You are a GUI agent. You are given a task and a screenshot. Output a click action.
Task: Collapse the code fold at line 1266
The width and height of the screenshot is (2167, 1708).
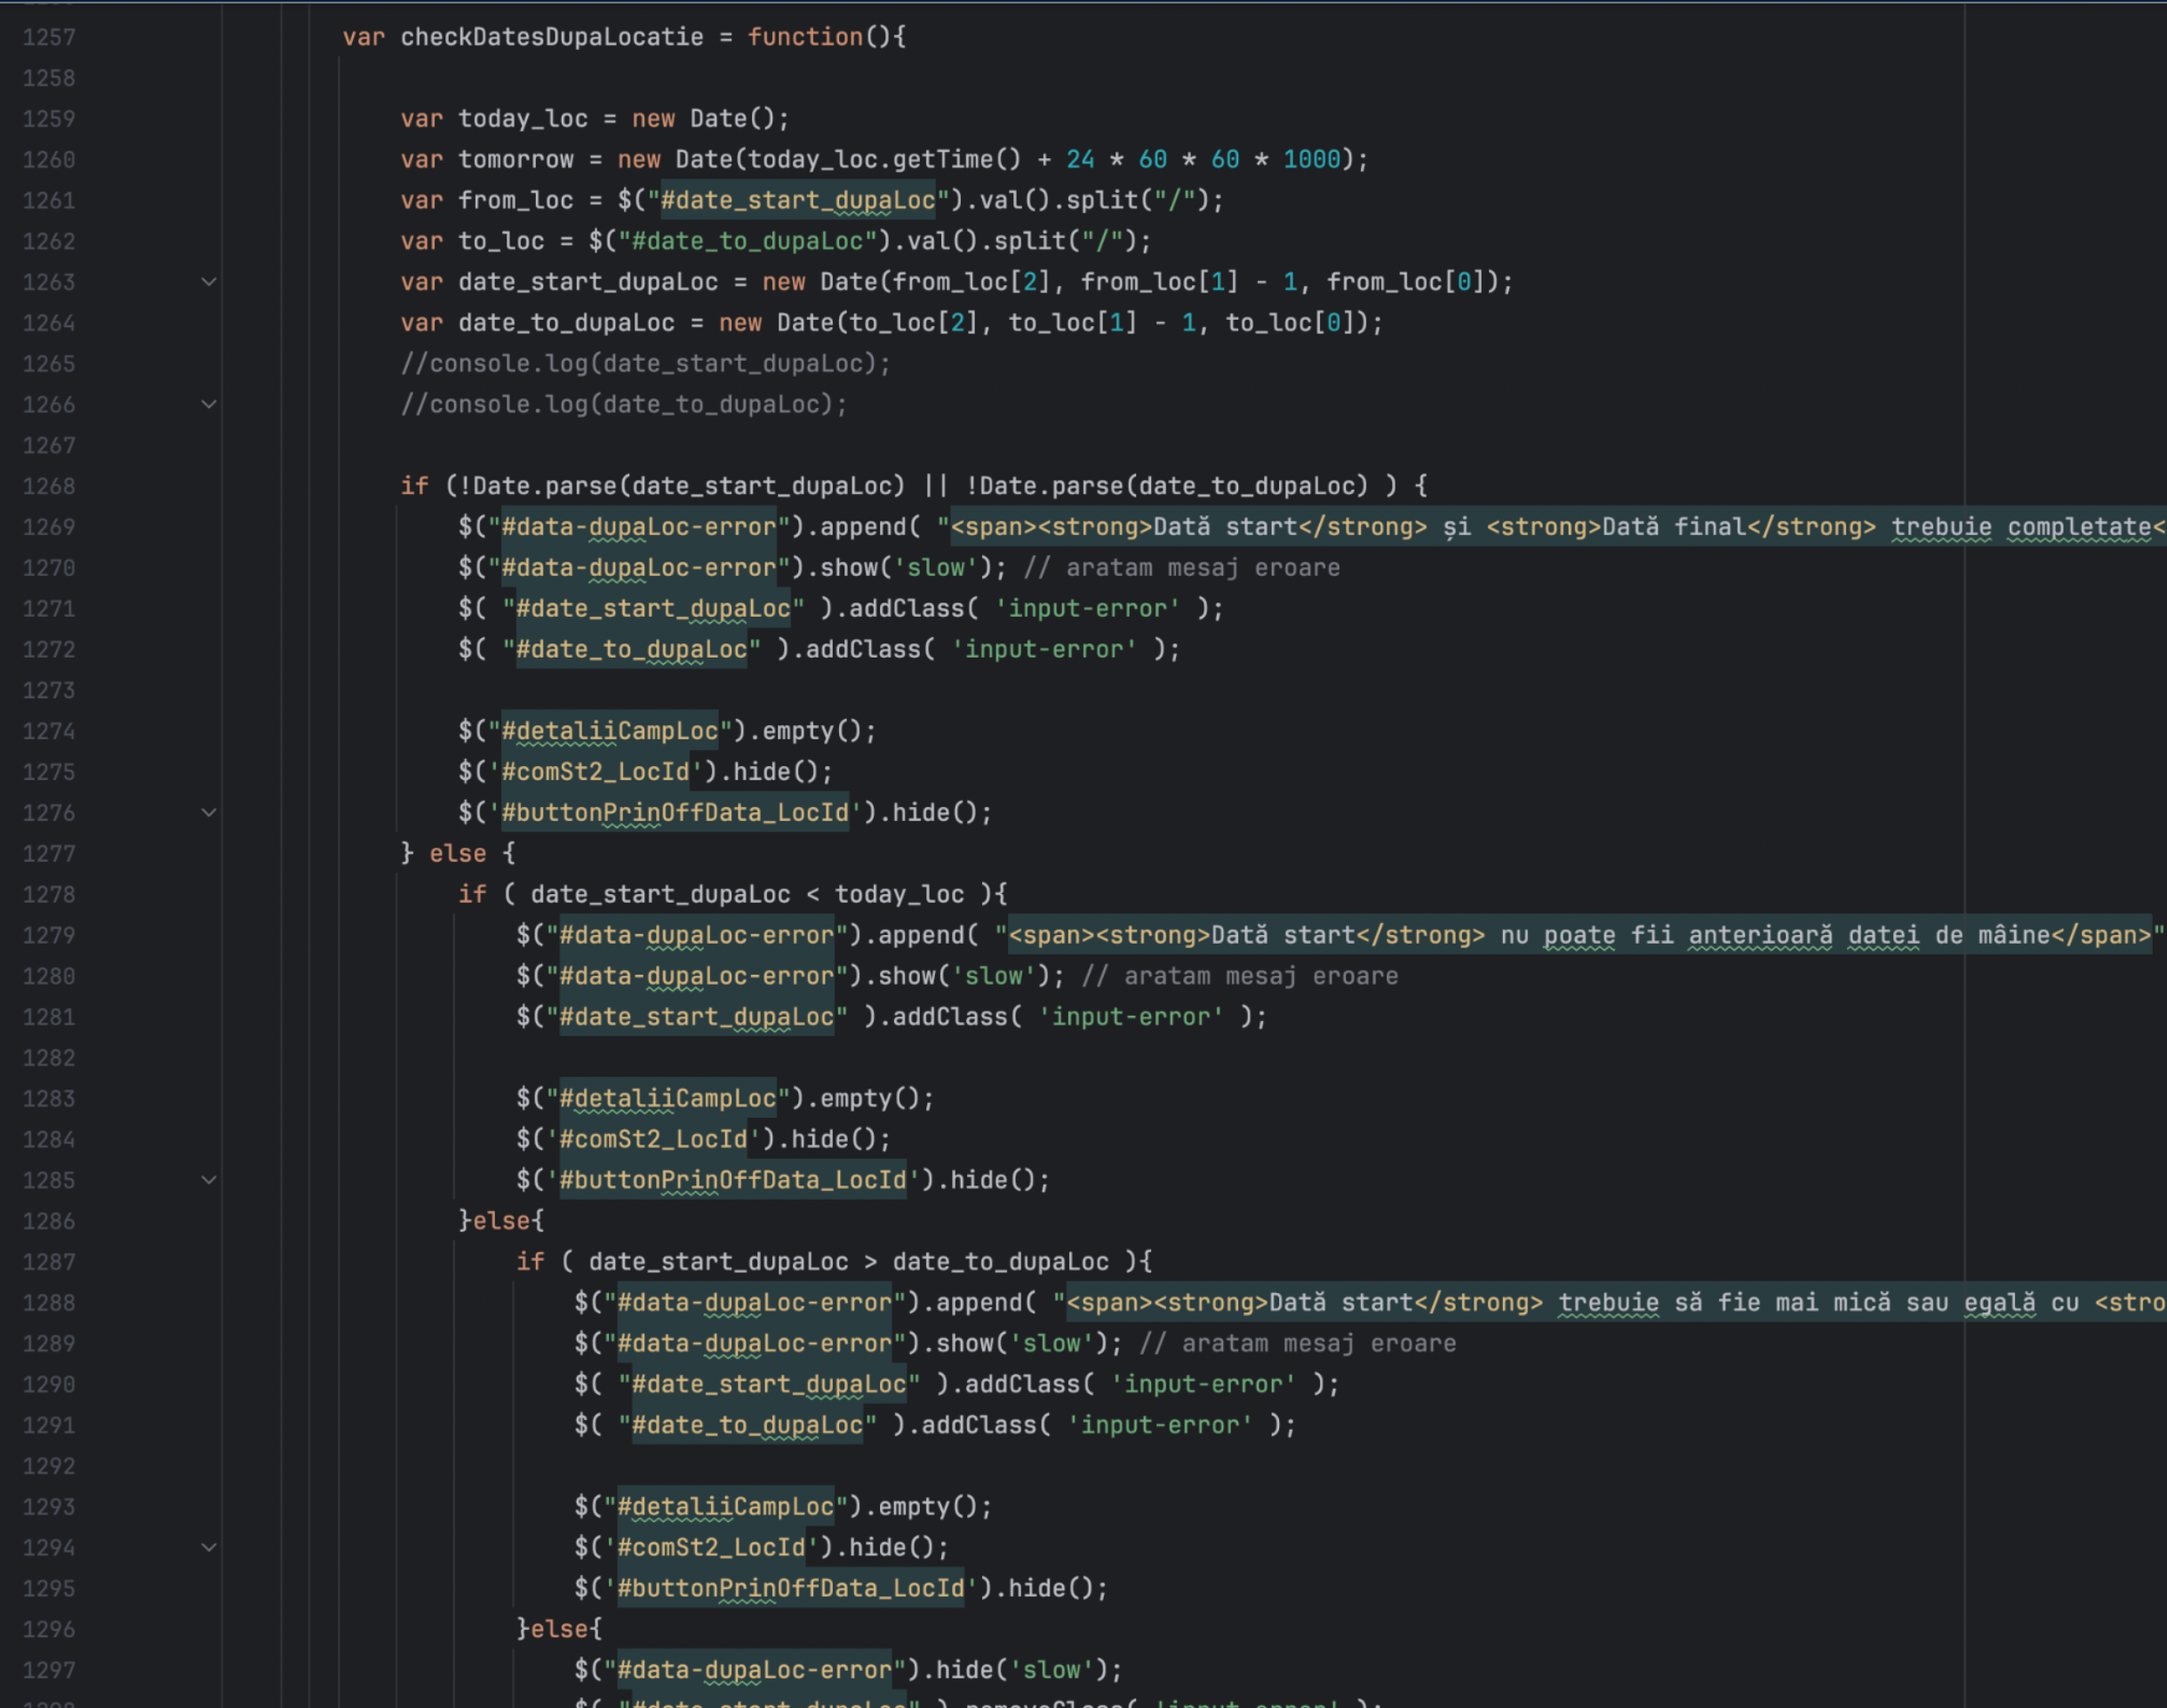coord(208,404)
